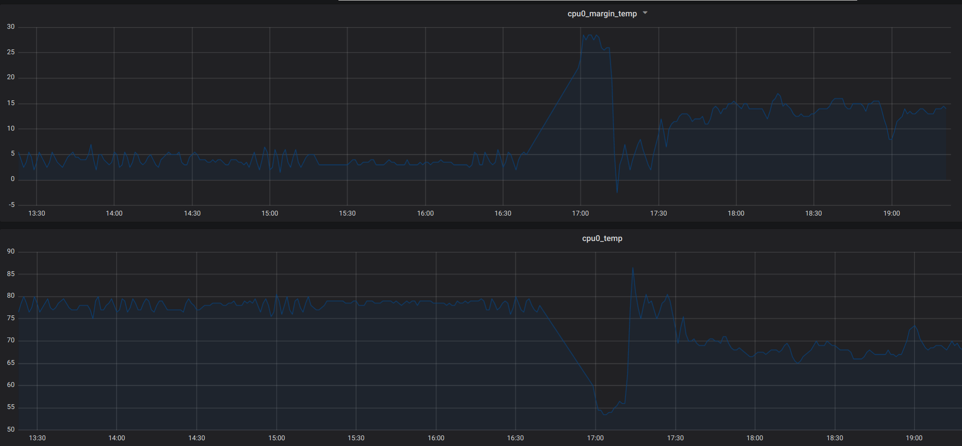Click the 17:00 x-axis label in cpu0_temp
The height and width of the screenshot is (446, 962).
[x=595, y=438]
